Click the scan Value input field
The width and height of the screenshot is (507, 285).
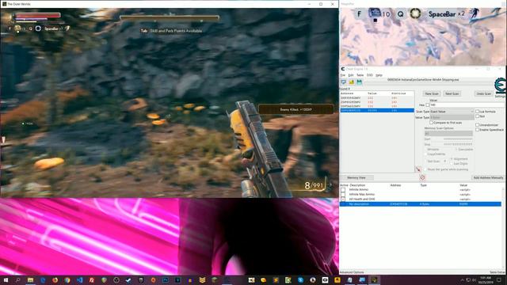click(467, 105)
